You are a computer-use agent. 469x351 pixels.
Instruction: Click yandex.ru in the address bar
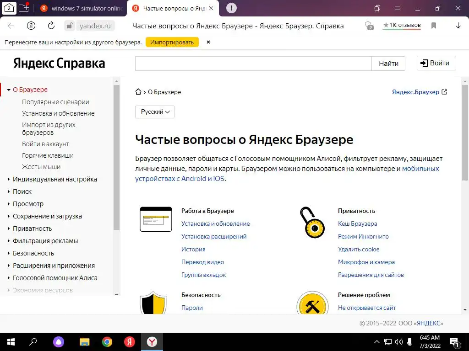[x=95, y=26]
